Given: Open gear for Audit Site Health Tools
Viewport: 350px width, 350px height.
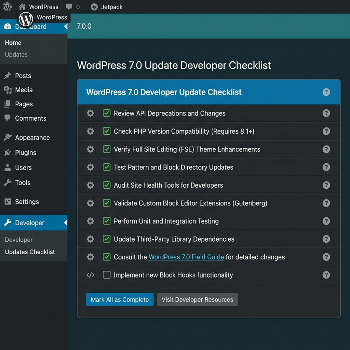Looking at the screenshot, I should pos(90,185).
